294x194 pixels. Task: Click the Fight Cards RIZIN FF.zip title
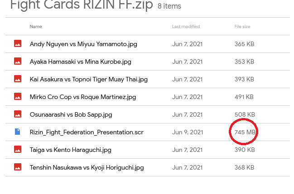pos(82,5)
